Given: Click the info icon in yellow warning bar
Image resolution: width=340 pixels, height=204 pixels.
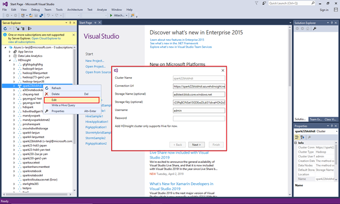Looking at the screenshot, I should click(5, 35).
